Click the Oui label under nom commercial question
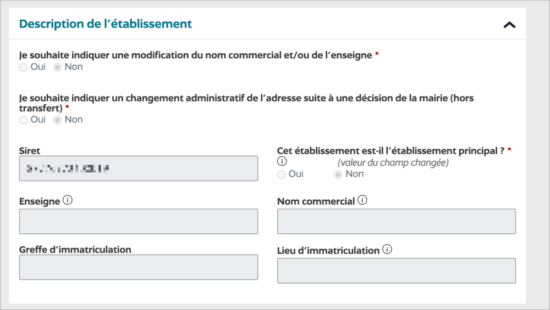 click(x=38, y=67)
